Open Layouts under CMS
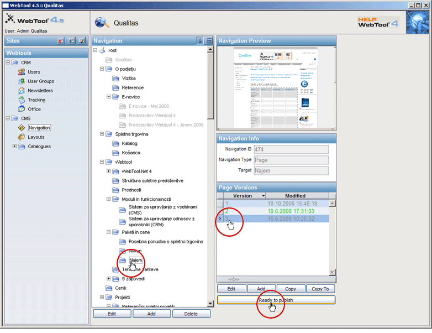432x333 pixels. (36, 137)
